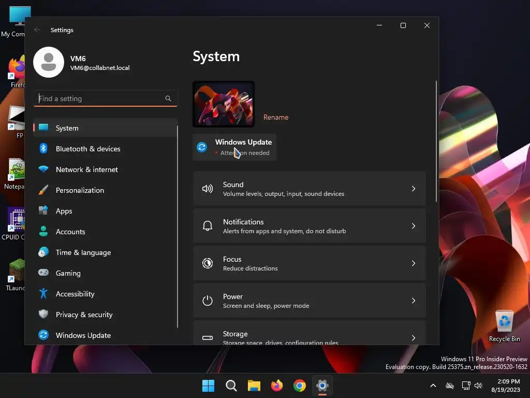Click the network icon in system tray
Viewport: 530px width, 398px height.
[466, 386]
